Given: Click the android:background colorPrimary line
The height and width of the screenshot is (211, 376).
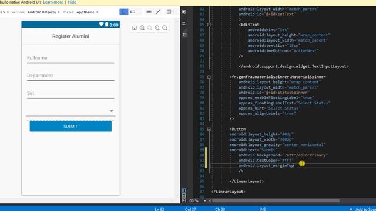Looking at the screenshot, I should coord(283,155).
